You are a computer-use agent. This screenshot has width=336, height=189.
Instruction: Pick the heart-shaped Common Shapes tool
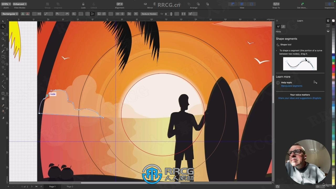click(x=3, y=68)
